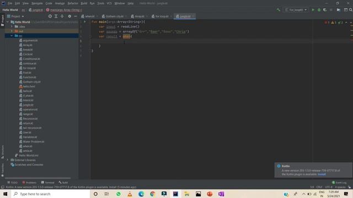The image size is (353, 198).
Task: Click the jungle.kt breadcrumb in navigation bar
Action: pos(36,10)
